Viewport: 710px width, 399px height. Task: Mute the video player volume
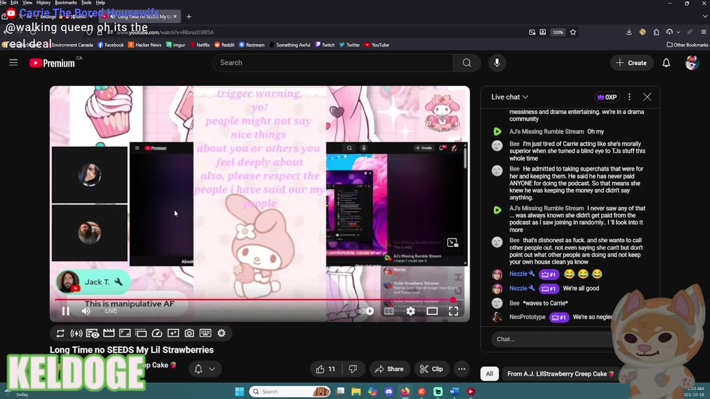(x=86, y=311)
